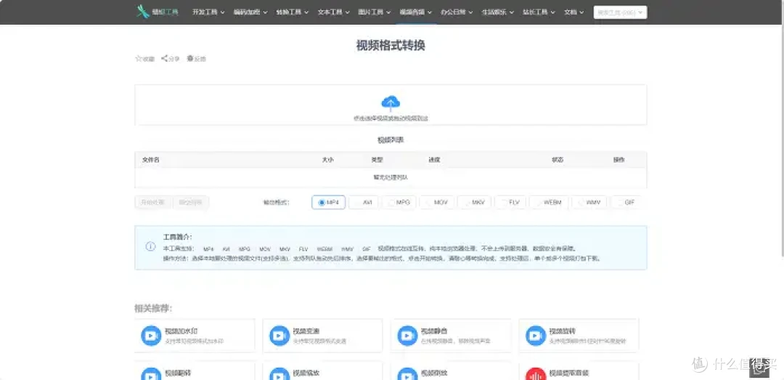Screen dimensions: 784x380
Task: Click the 视频翻转 card's video icon
Action: point(151,374)
